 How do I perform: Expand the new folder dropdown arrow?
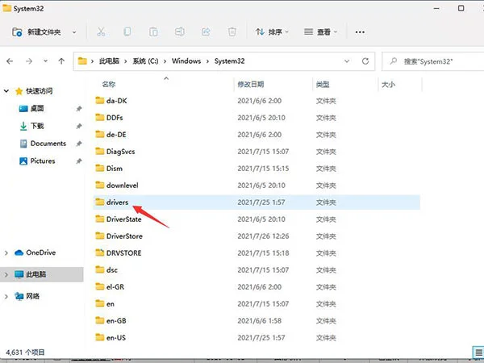74,32
